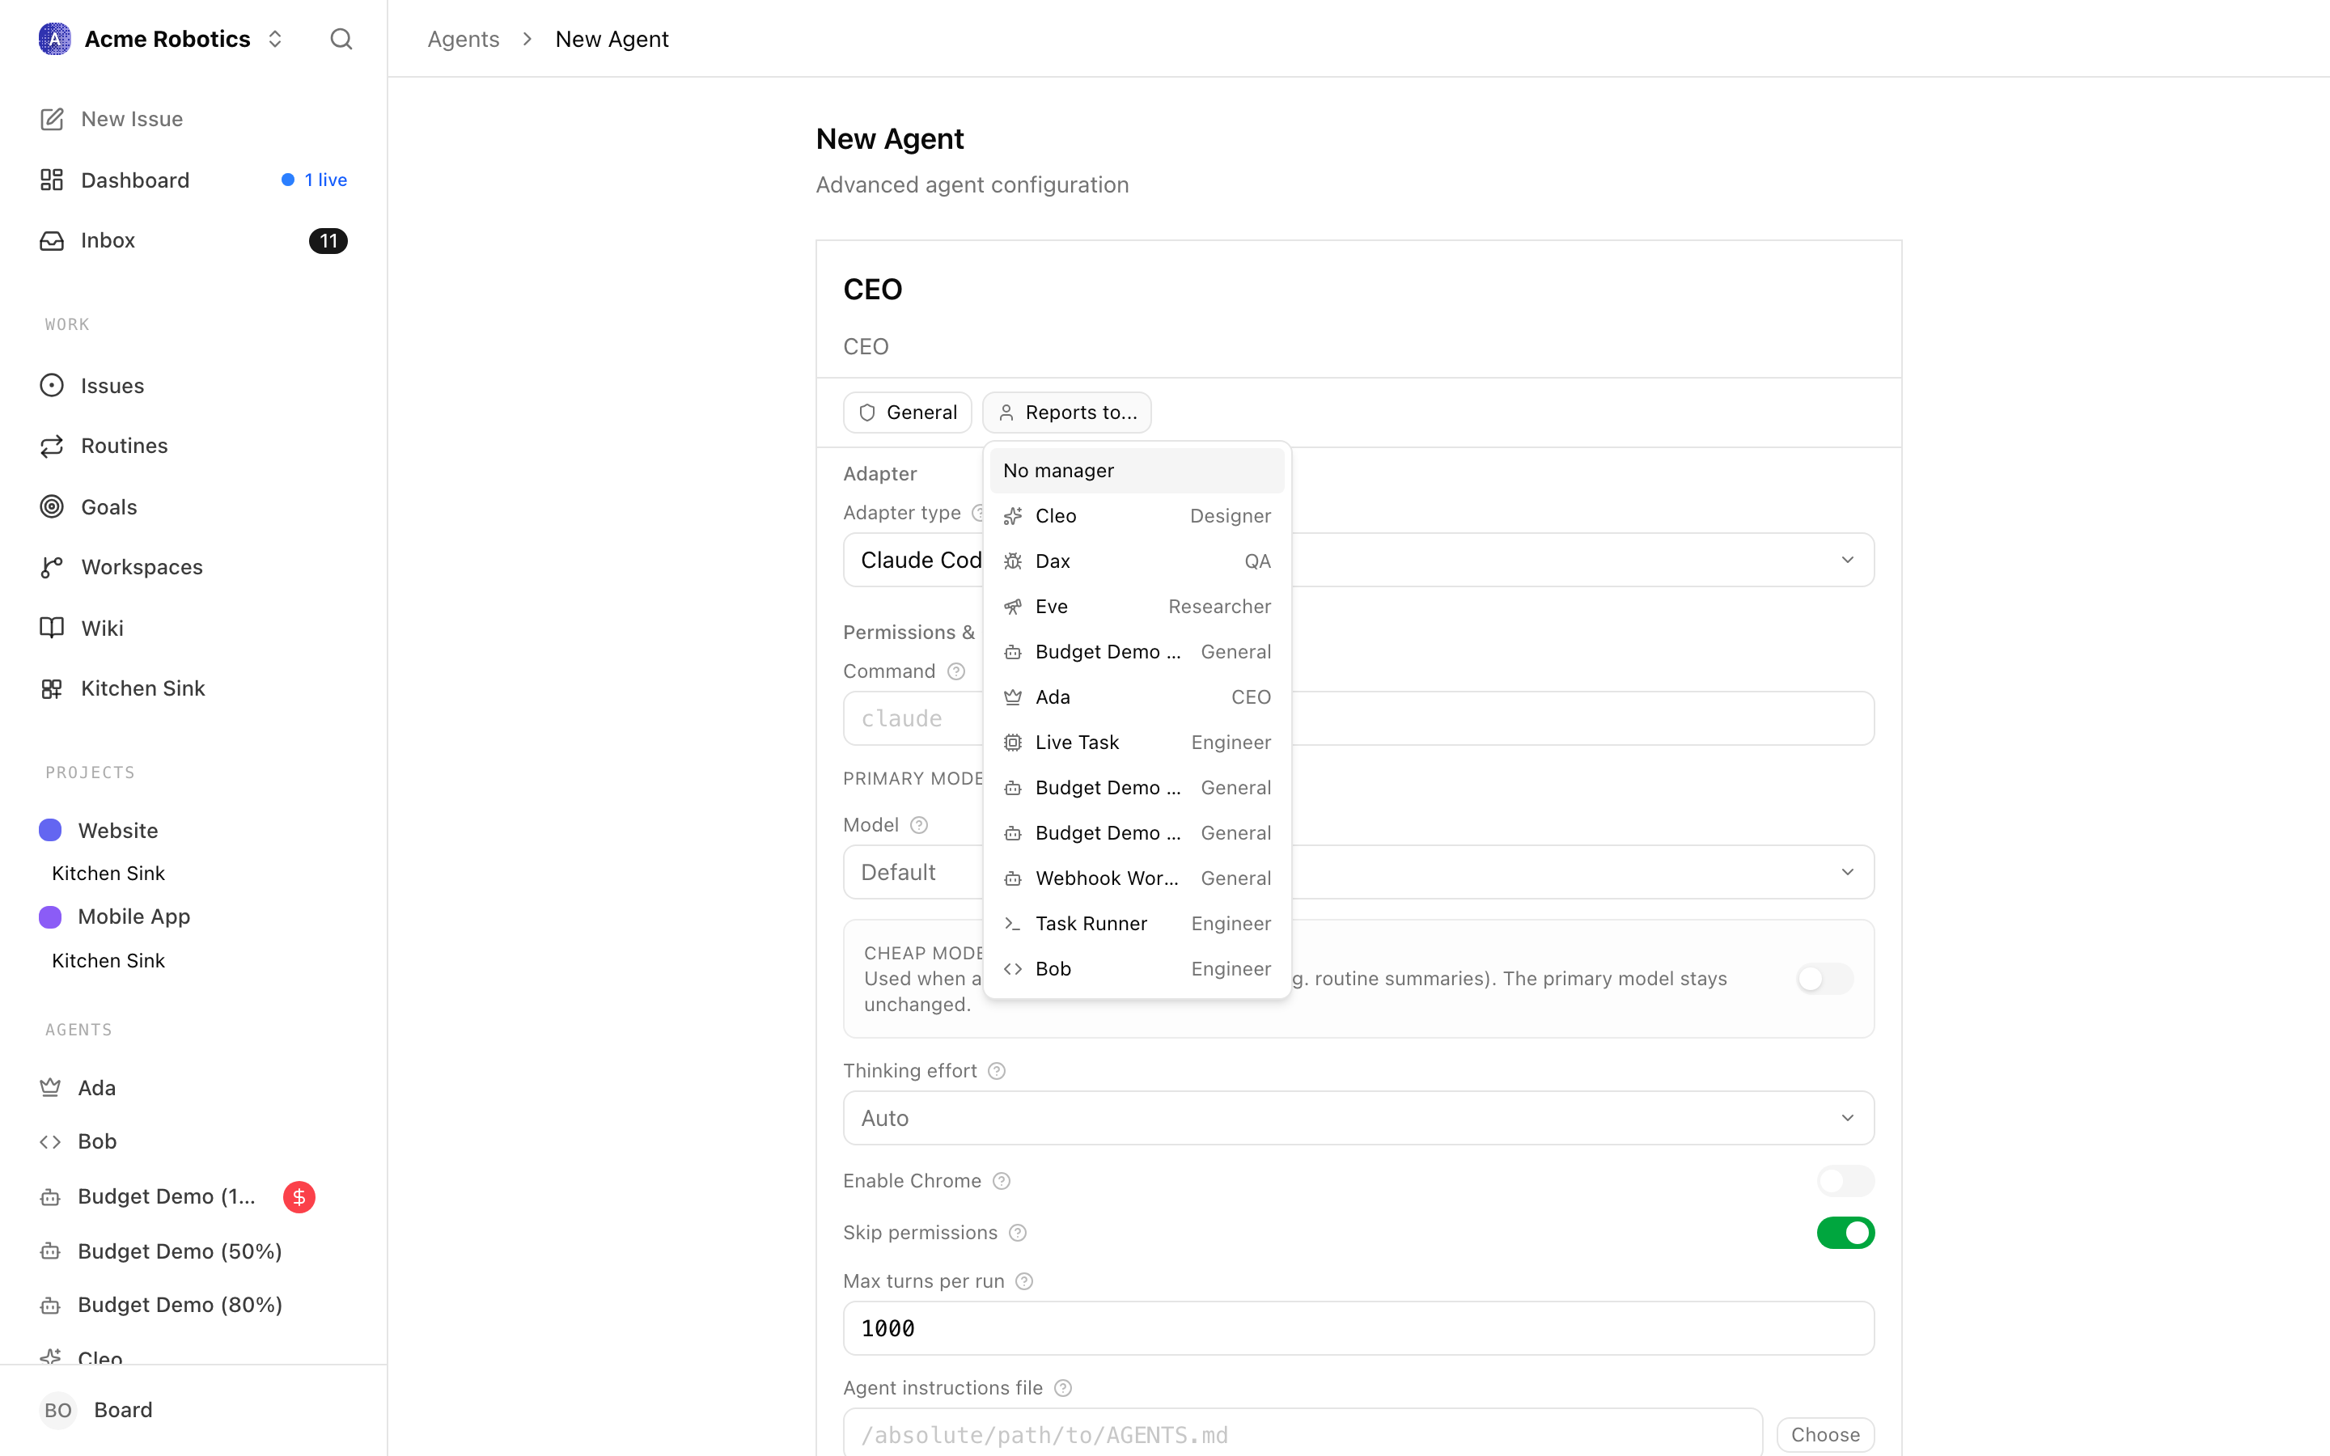Screen dimensions: 2330x1456
Task: Click the Max turns per run field
Action: pos(1358,1329)
